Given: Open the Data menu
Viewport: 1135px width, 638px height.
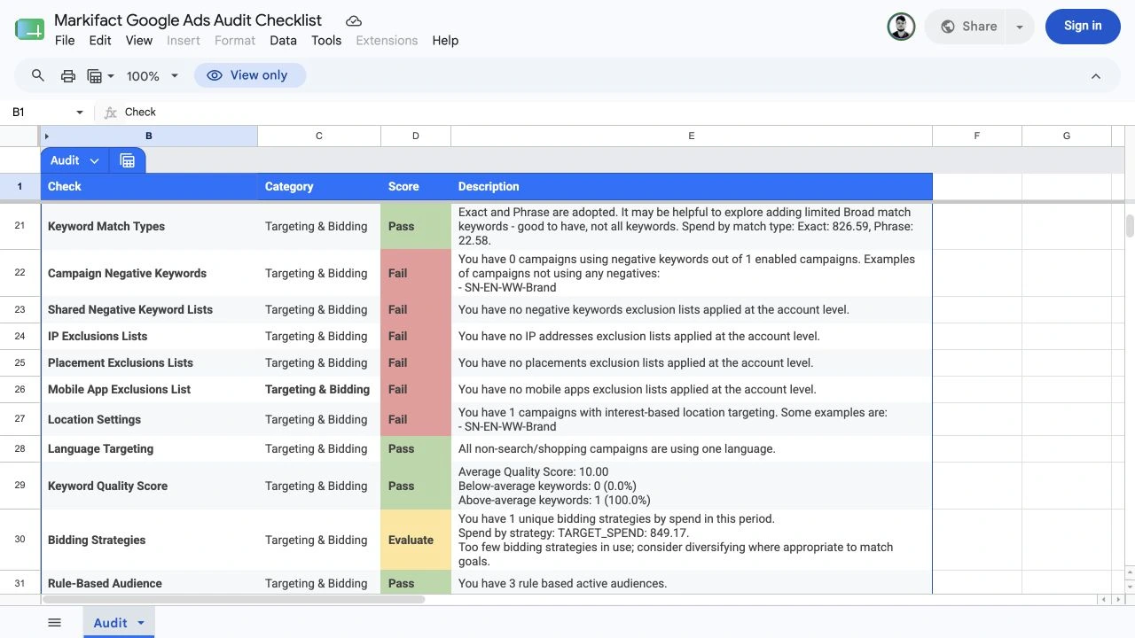Looking at the screenshot, I should coord(283,41).
